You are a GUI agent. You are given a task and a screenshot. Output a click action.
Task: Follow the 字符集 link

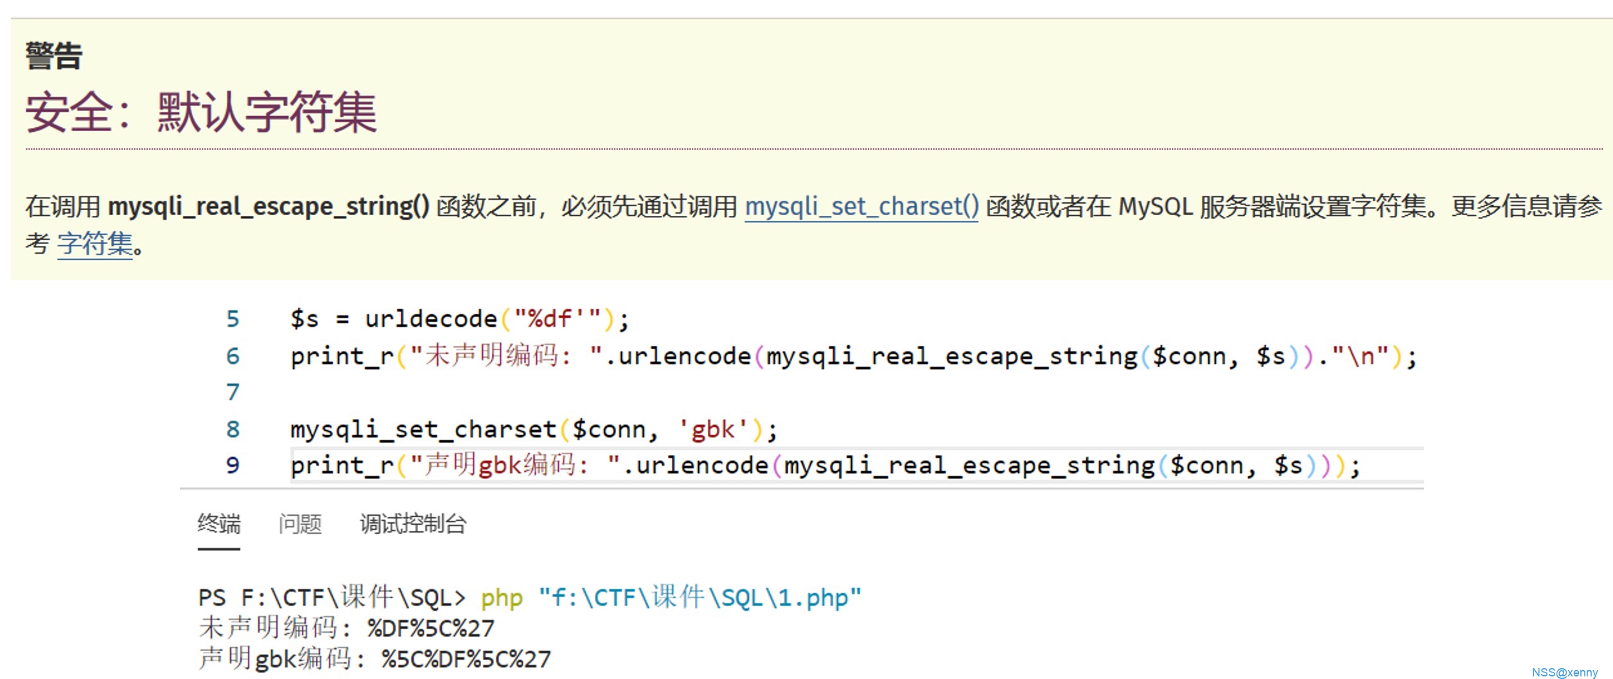(95, 244)
